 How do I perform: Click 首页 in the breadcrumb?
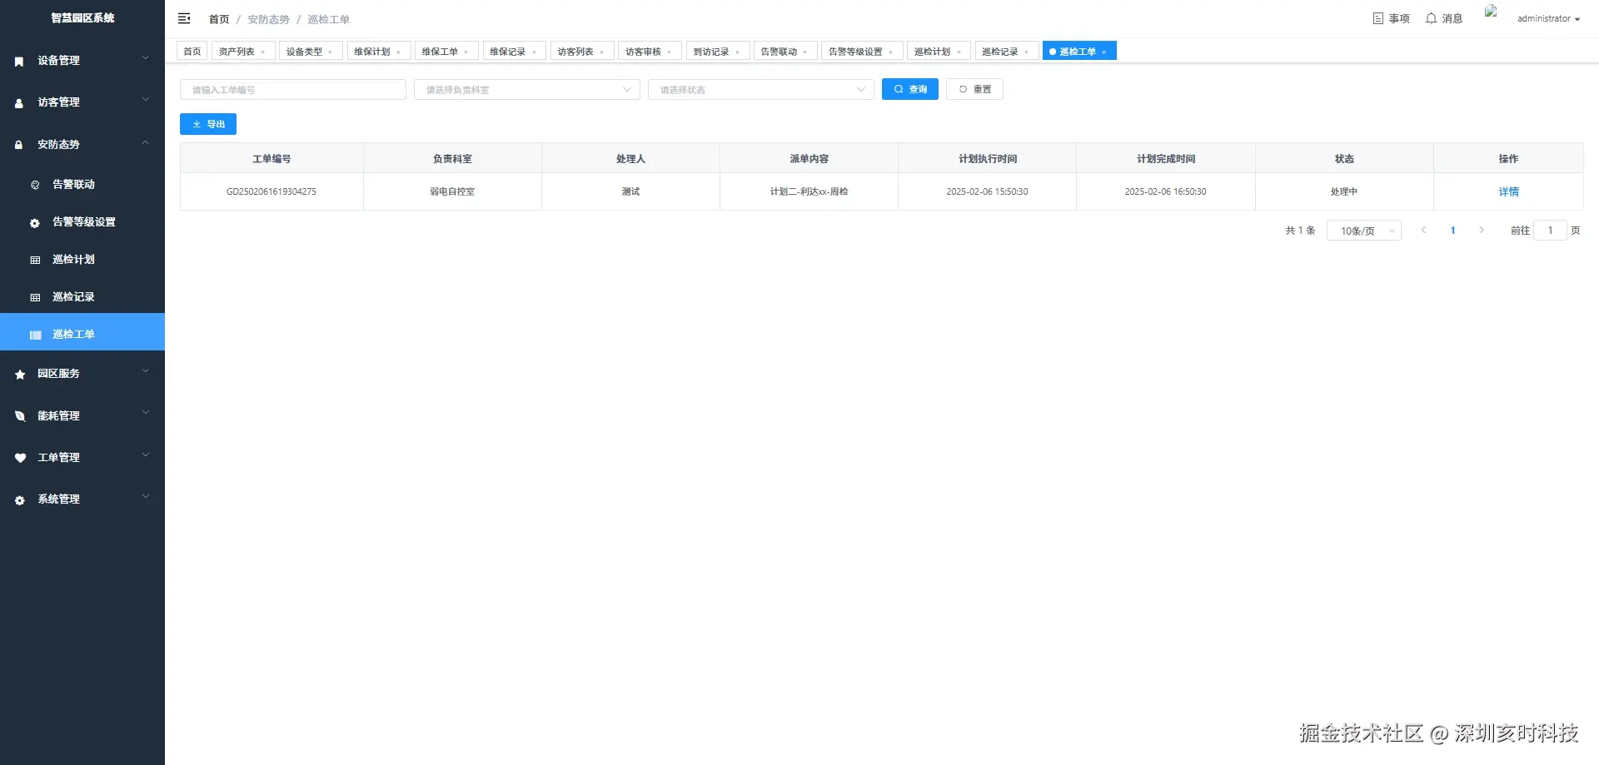click(x=219, y=19)
